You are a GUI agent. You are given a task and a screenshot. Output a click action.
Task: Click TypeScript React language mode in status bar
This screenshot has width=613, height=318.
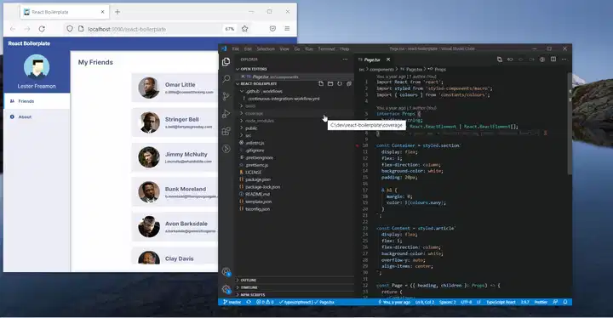(x=501, y=302)
